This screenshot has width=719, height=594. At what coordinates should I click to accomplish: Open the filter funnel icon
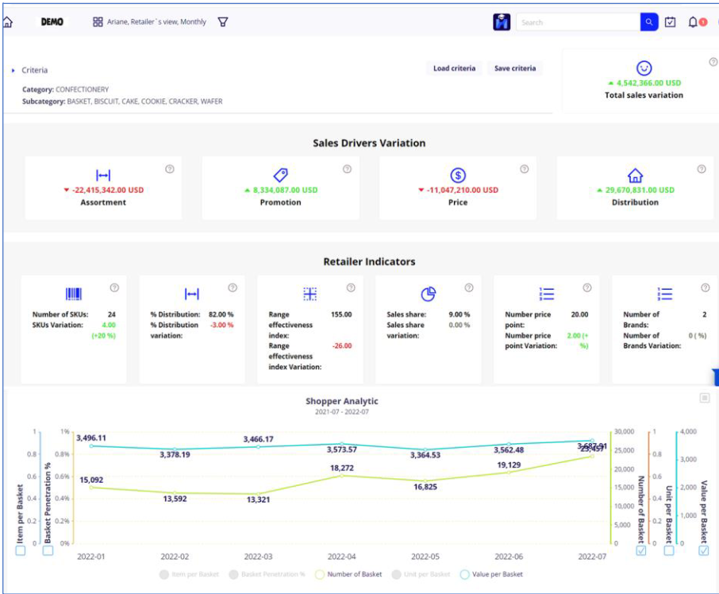223,22
